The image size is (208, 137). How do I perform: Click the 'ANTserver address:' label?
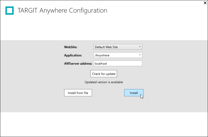(78, 63)
